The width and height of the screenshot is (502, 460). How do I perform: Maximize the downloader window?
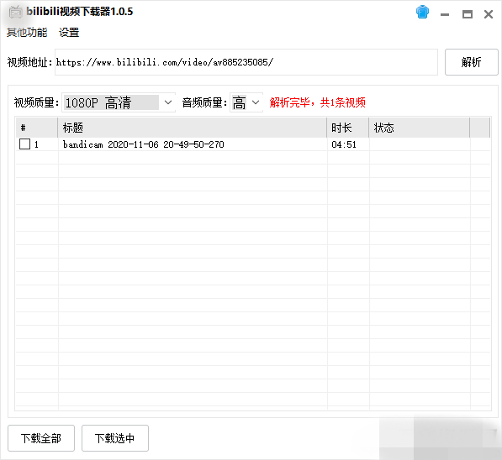(467, 14)
